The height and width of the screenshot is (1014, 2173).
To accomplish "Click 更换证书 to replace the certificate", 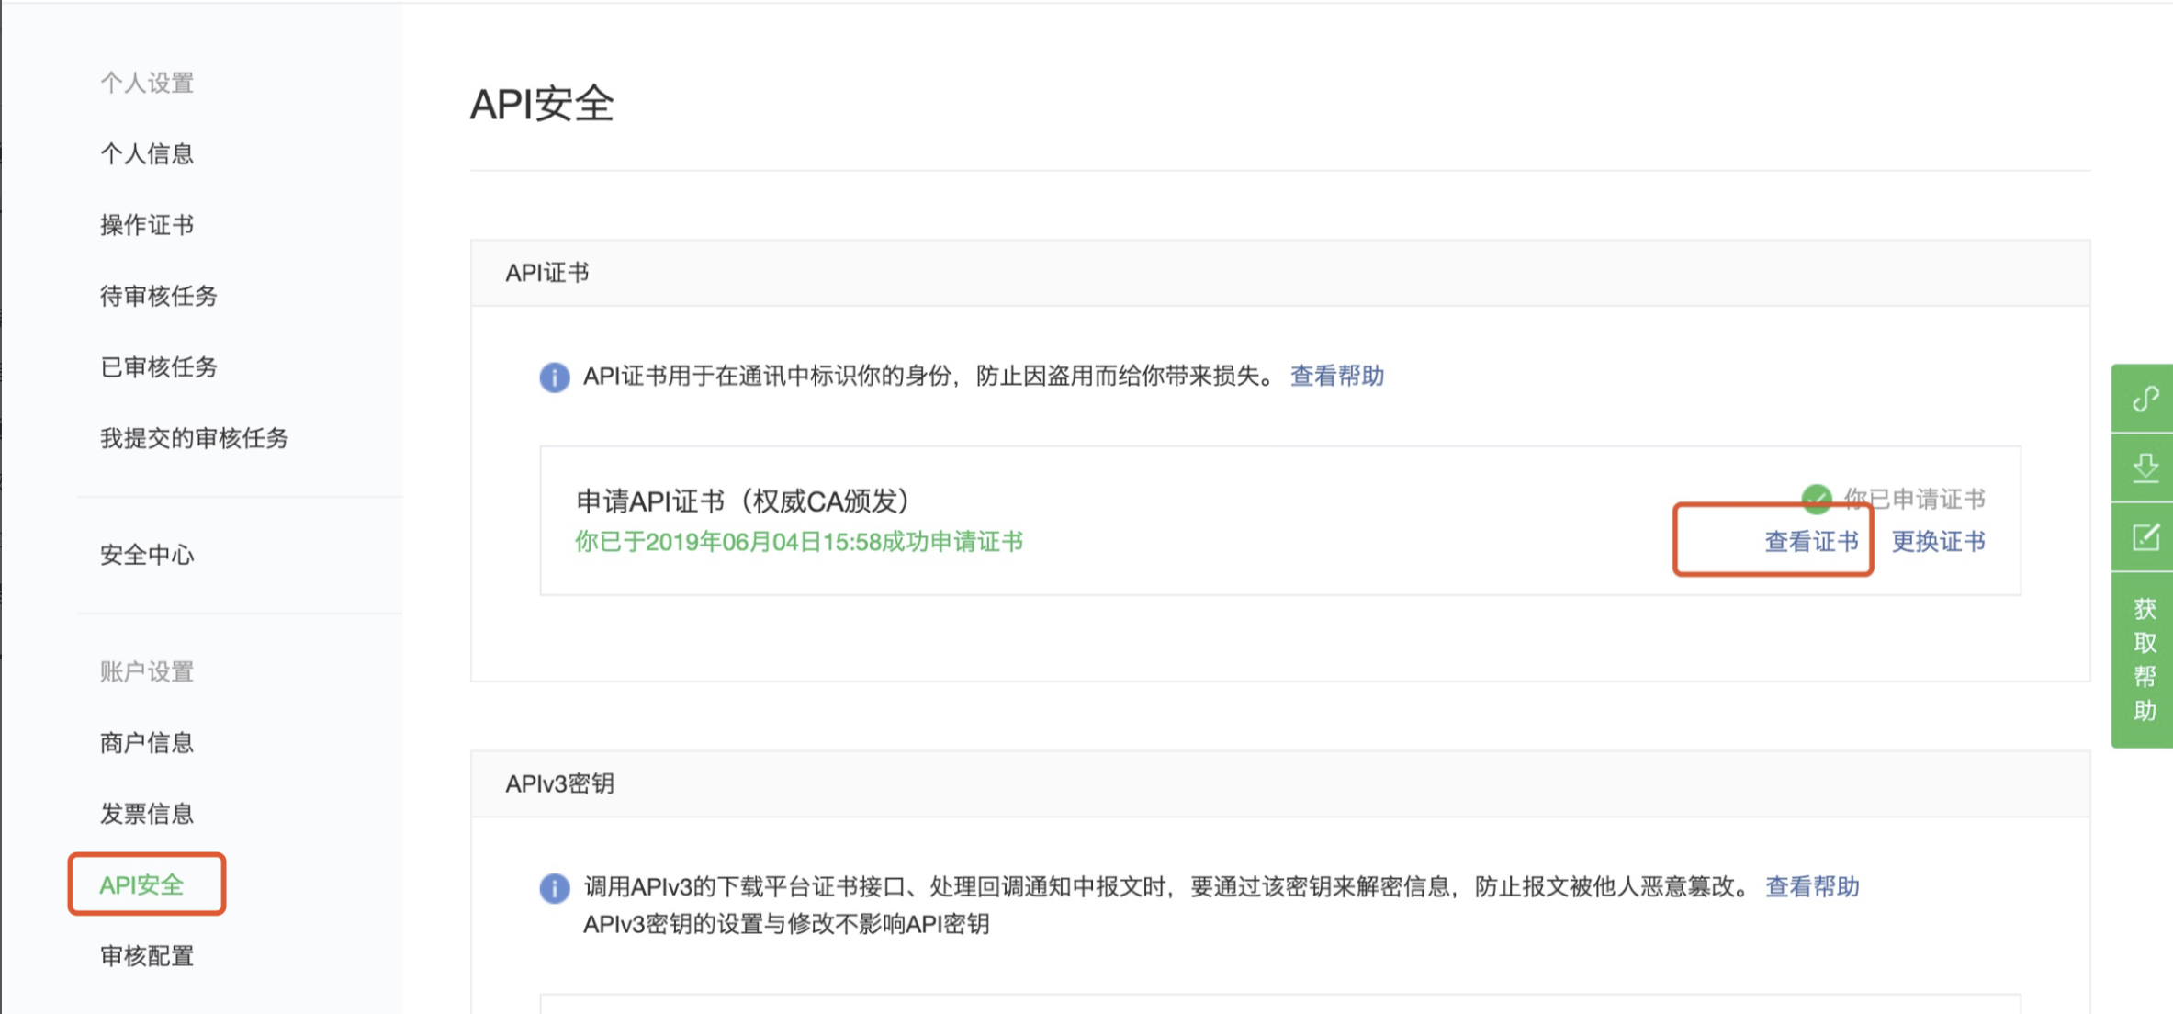I will point(1938,542).
